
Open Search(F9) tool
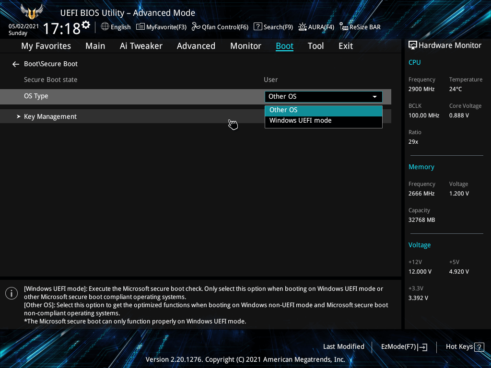point(273,27)
